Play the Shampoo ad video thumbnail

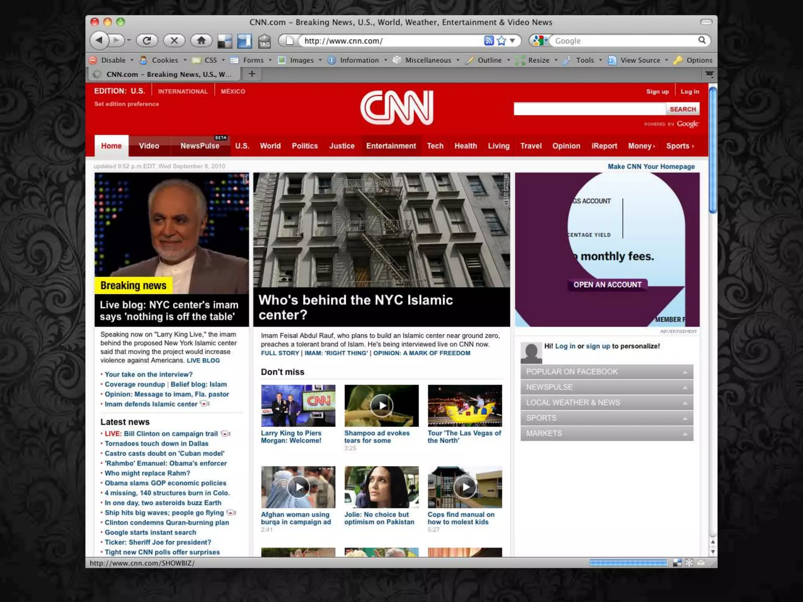point(382,405)
